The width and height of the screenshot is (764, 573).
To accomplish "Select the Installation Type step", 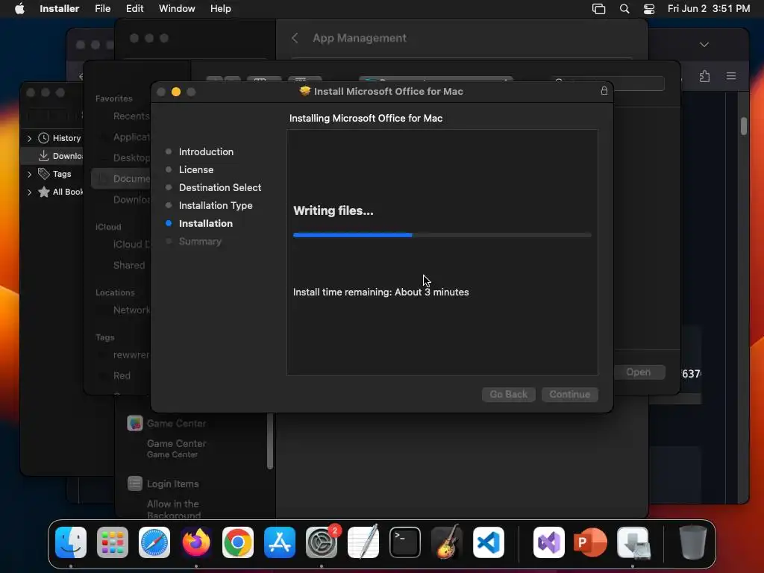I will [x=216, y=206].
